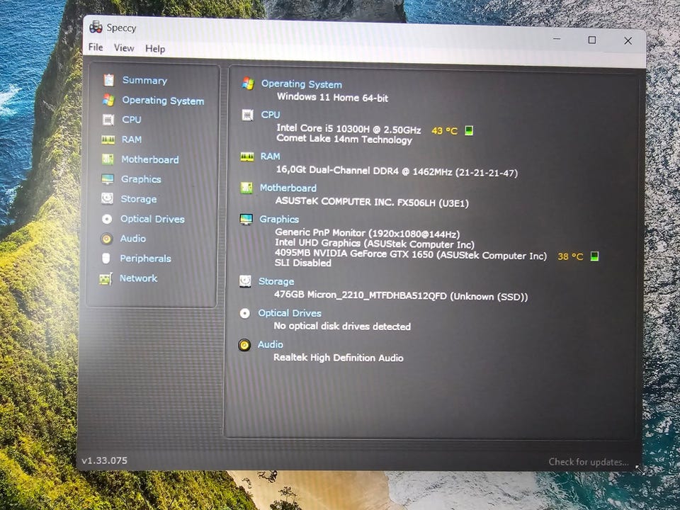Click the Peripherals mouse icon in sidebar

[x=106, y=259]
